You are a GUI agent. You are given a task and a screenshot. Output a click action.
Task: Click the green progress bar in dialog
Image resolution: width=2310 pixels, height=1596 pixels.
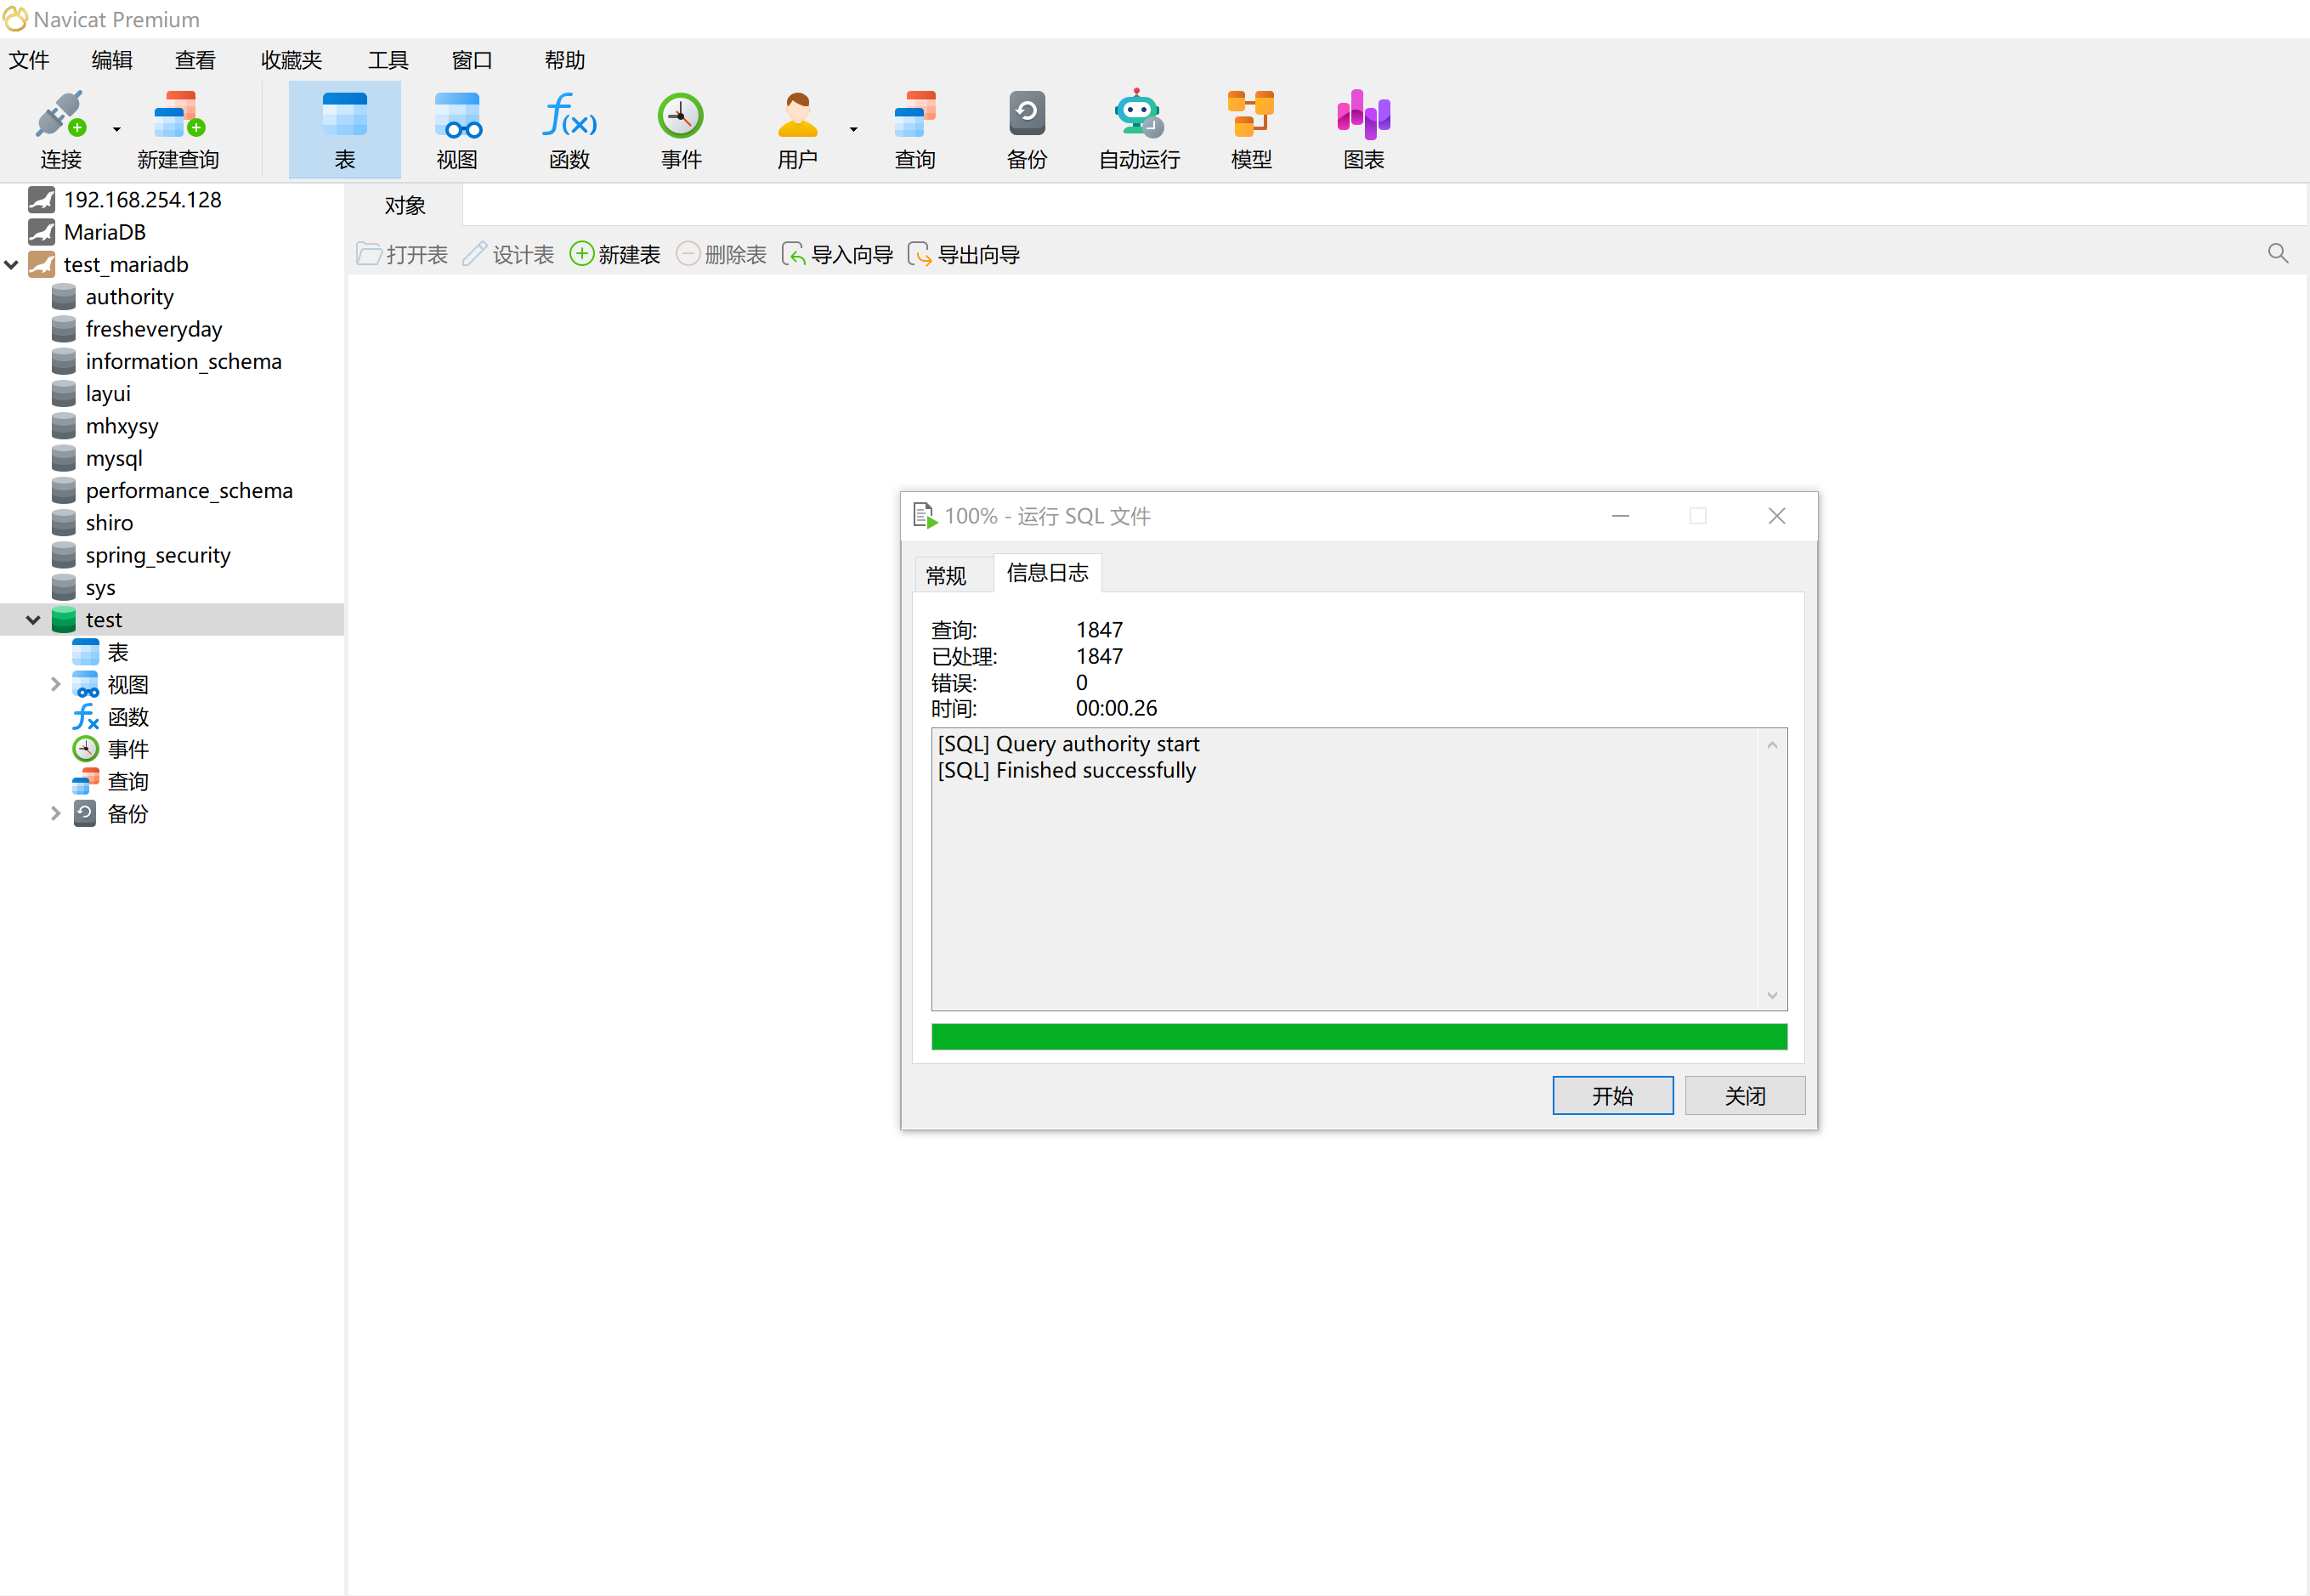1359,1037
